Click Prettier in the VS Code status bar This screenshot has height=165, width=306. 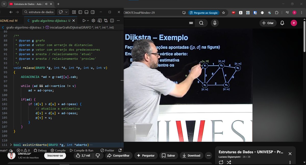(x=107, y=150)
